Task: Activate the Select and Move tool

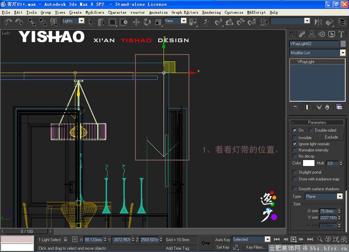Action: (136, 22)
